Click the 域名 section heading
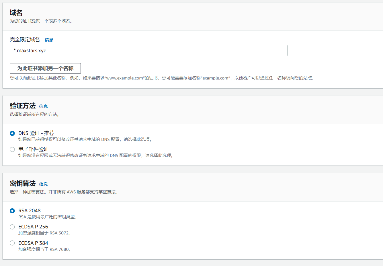 click(x=16, y=13)
